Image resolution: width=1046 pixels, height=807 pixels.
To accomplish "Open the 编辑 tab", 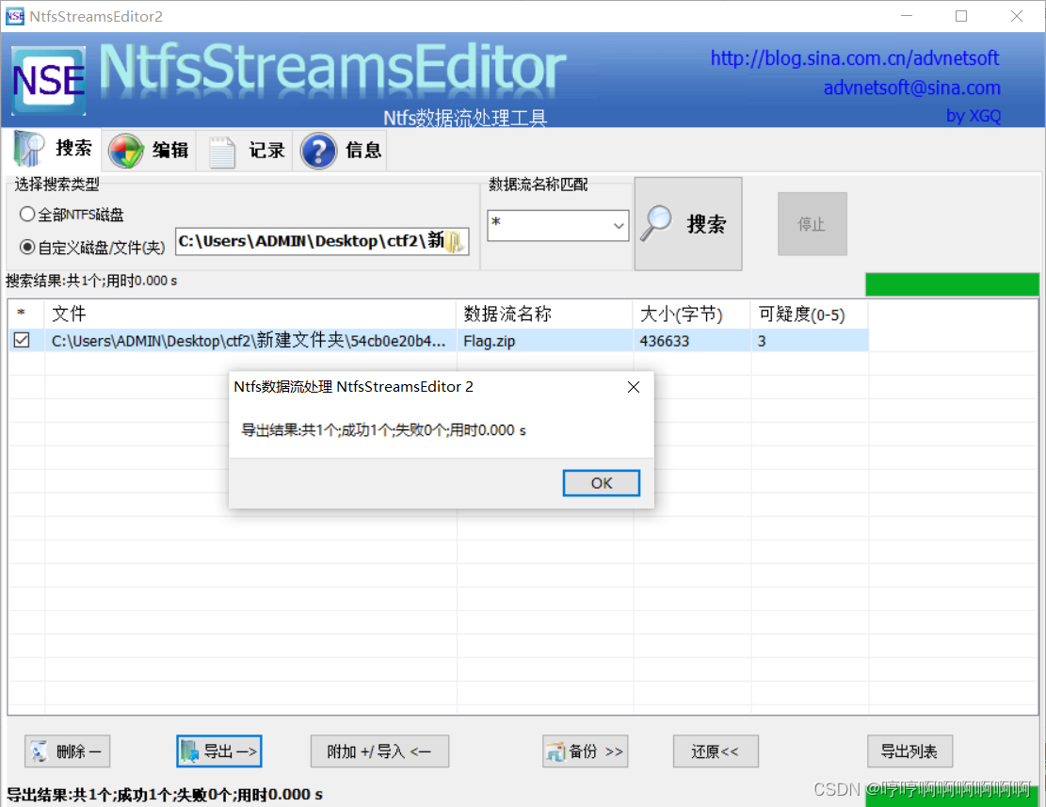I will click(x=150, y=150).
